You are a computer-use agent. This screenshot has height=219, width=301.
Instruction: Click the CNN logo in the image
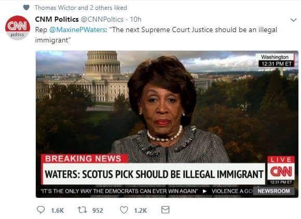(281, 171)
